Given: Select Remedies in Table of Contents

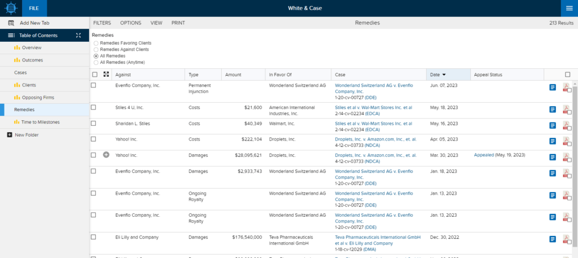Looking at the screenshot, I should (45, 110).
